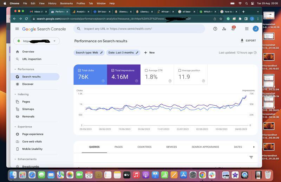This screenshot has height=182, width=281.
Task: Switch to the COUNTRIES tab
Action: point(144,147)
